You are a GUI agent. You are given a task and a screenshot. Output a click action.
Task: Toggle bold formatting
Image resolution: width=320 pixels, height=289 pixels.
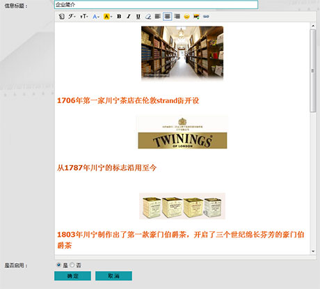tap(119, 17)
